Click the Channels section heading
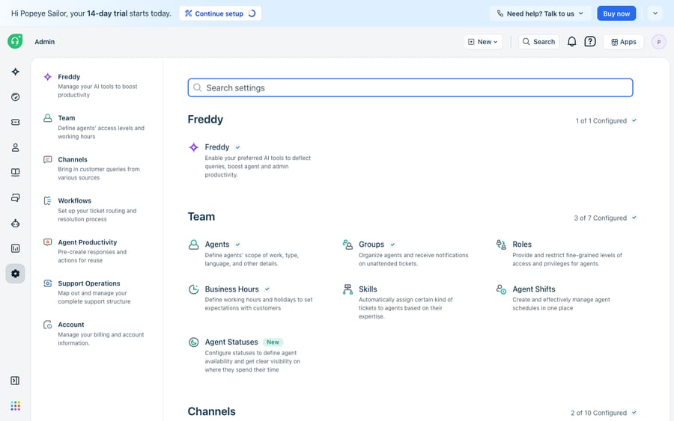The image size is (674, 421). 211,411
